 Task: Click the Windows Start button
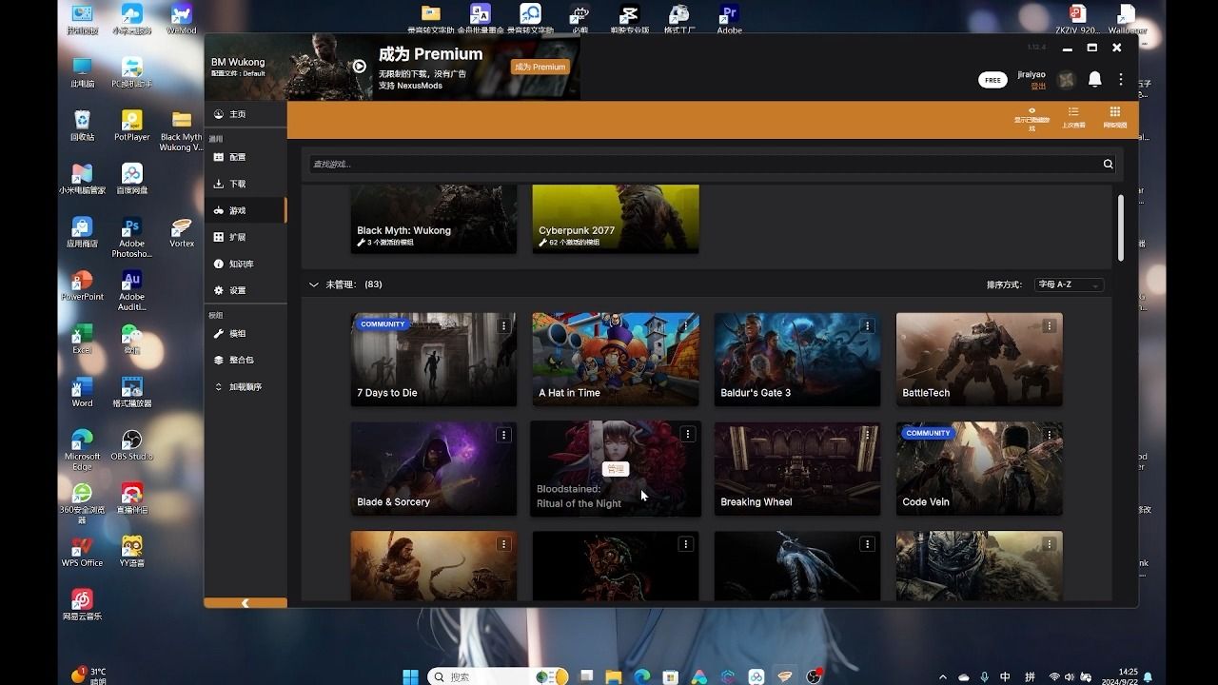pyautogui.click(x=410, y=676)
